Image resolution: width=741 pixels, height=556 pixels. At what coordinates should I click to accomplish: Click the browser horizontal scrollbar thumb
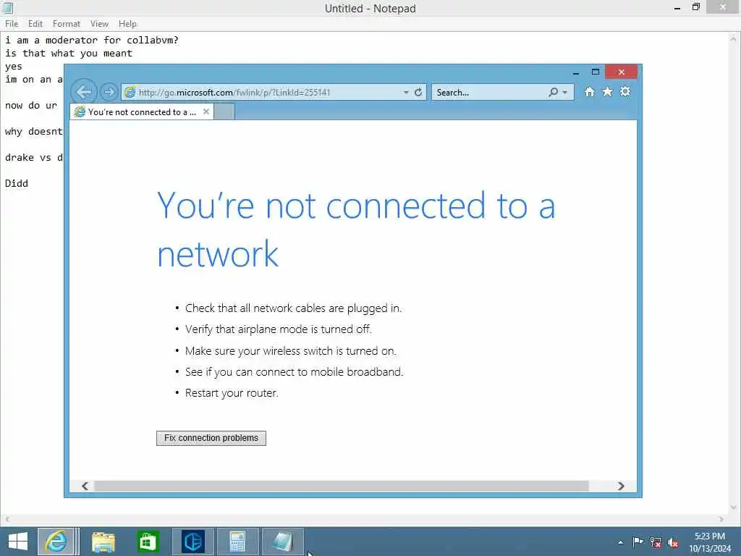[x=342, y=486]
